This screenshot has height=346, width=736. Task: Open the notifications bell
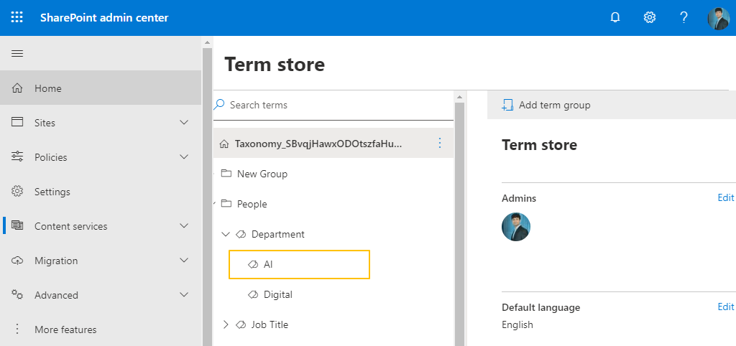(x=615, y=17)
